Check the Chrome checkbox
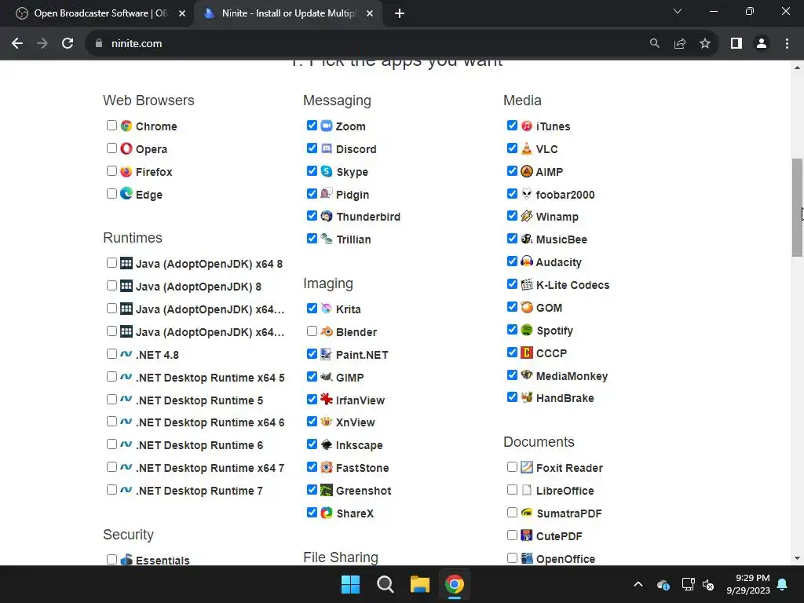The height and width of the screenshot is (603, 804). click(111, 126)
